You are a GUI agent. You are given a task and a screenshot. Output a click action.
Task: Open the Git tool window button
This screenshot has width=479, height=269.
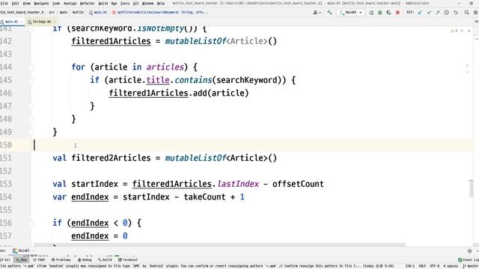click(x=5, y=260)
